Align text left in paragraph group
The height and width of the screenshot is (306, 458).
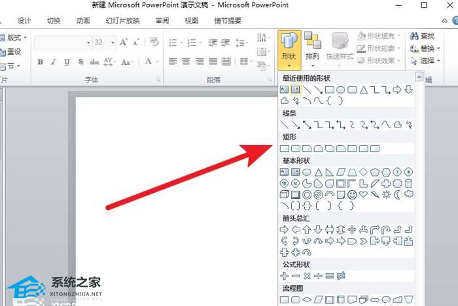pyautogui.click(x=173, y=61)
